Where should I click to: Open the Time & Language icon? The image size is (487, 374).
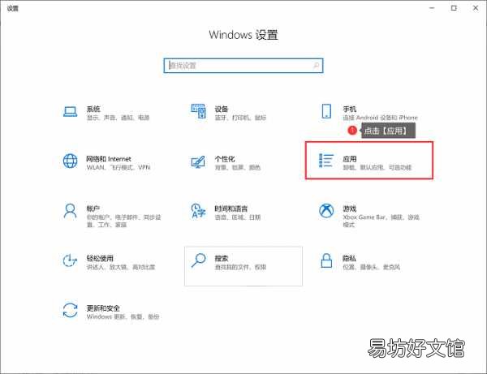(x=198, y=211)
